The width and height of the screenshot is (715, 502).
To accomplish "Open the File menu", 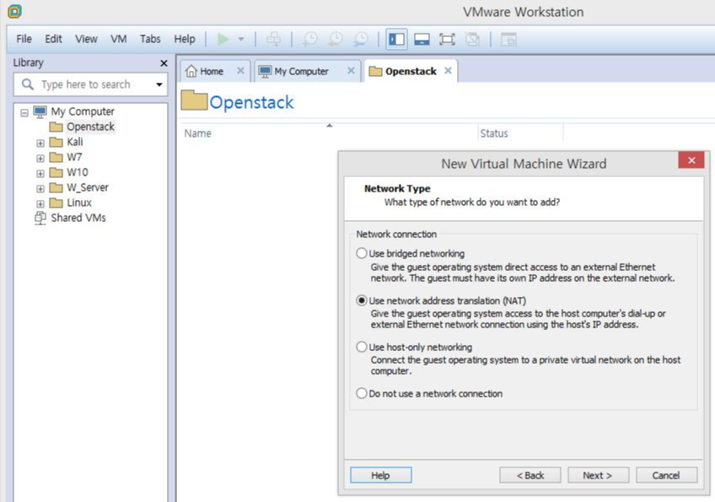I will click(24, 40).
